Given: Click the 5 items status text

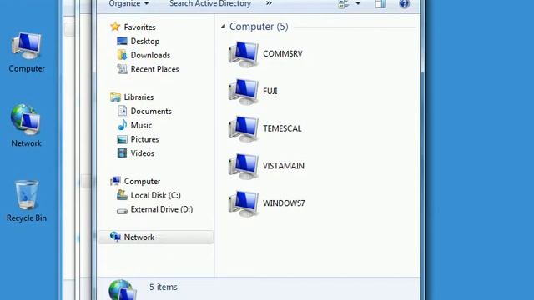Looking at the screenshot, I should [164, 287].
